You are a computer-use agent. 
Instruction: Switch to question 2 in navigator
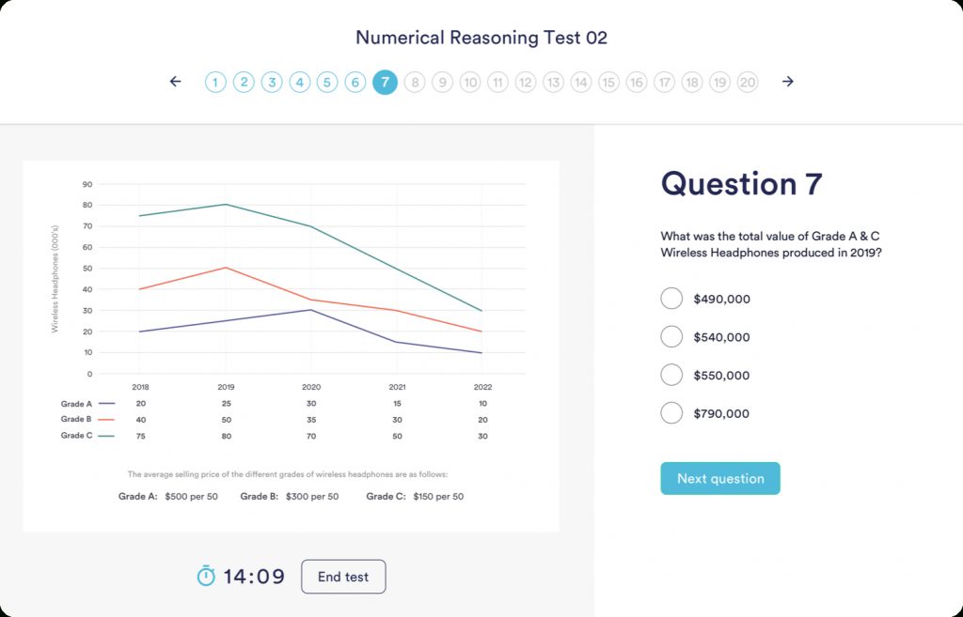244,83
